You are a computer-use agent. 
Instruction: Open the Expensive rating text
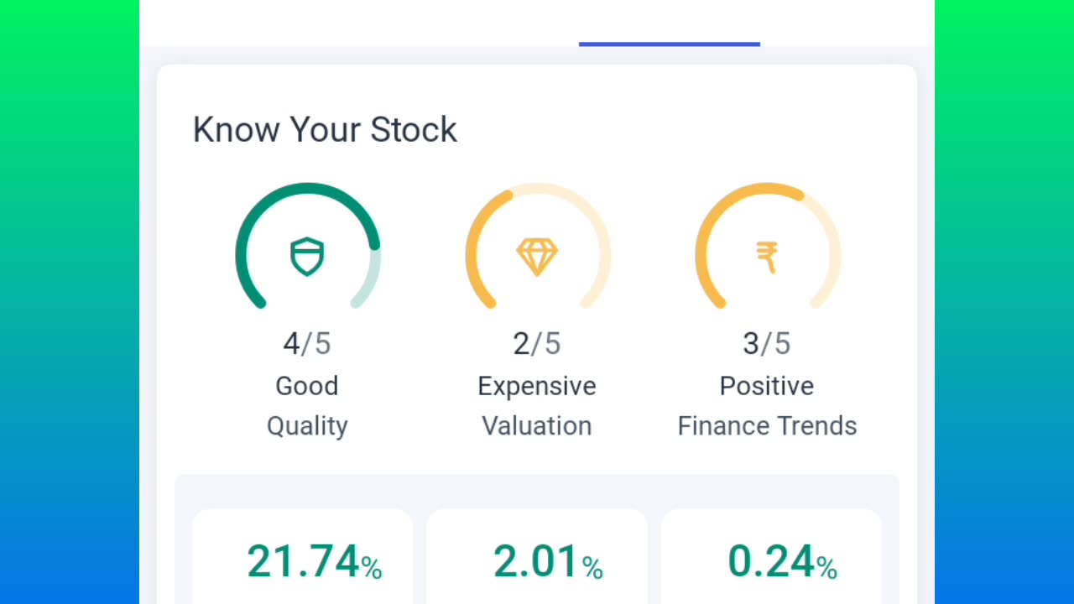point(537,386)
